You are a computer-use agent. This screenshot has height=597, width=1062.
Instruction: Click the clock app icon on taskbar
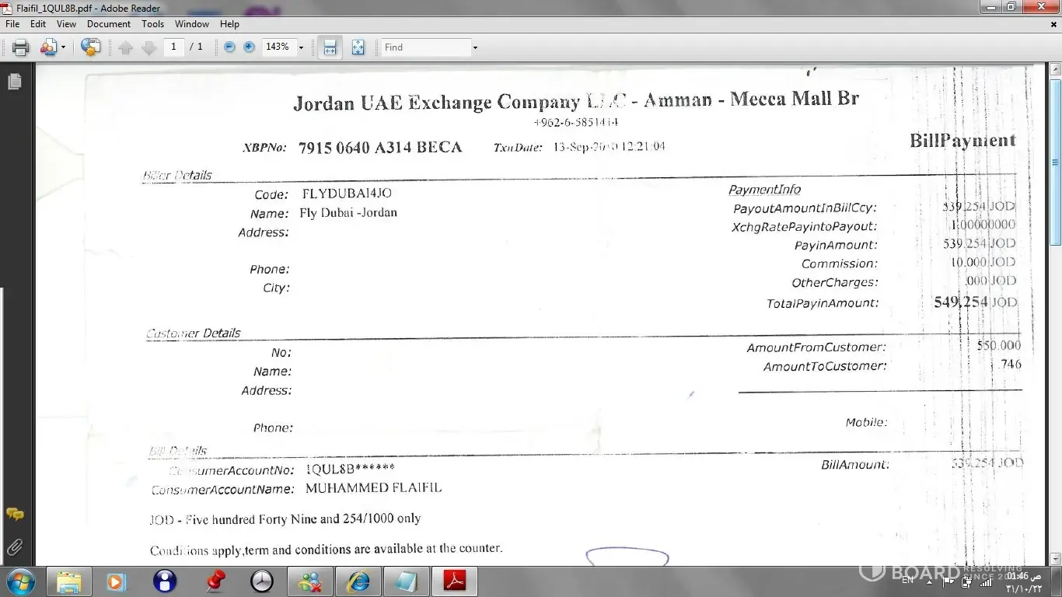click(x=262, y=581)
